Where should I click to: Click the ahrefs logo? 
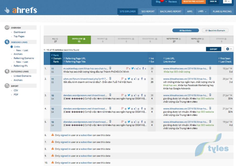click(x=21, y=10)
